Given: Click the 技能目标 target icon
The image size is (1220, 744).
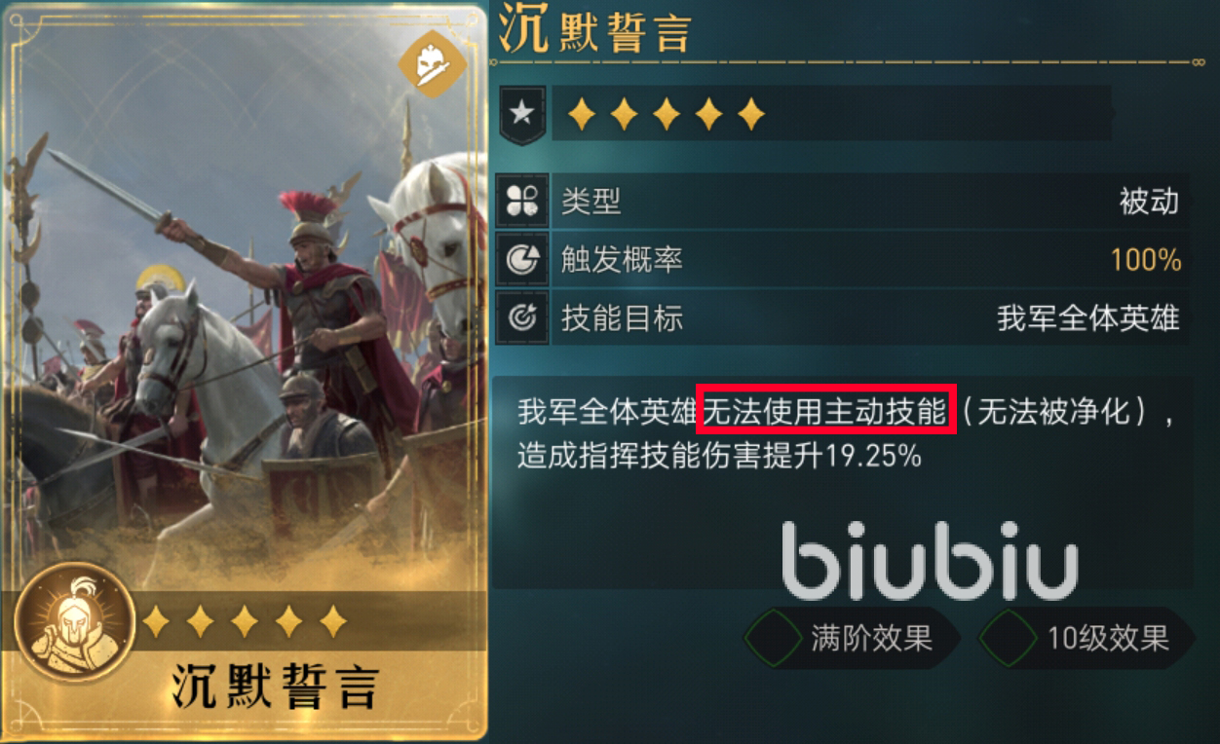Looking at the screenshot, I should coord(522,317).
